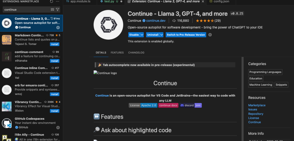The width and height of the screenshot is (294, 141).
Task: Click the Tab autocomplete pre-release notice
Action: click(165, 65)
